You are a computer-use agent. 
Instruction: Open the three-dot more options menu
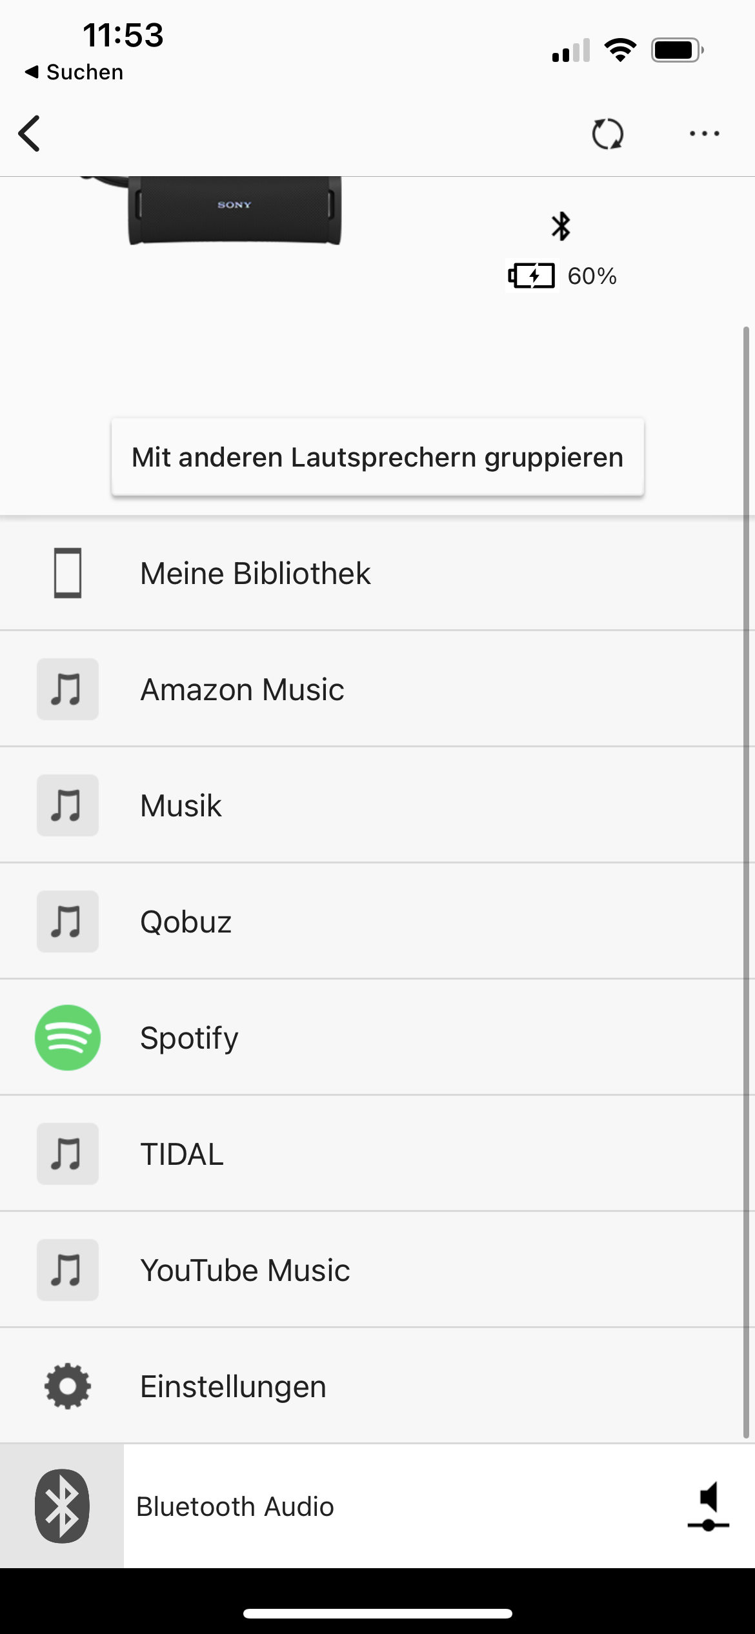pyautogui.click(x=704, y=134)
